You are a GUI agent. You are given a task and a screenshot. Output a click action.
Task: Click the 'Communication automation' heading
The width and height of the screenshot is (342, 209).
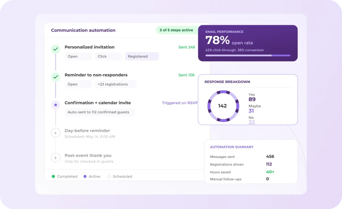click(x=83, y=30)
